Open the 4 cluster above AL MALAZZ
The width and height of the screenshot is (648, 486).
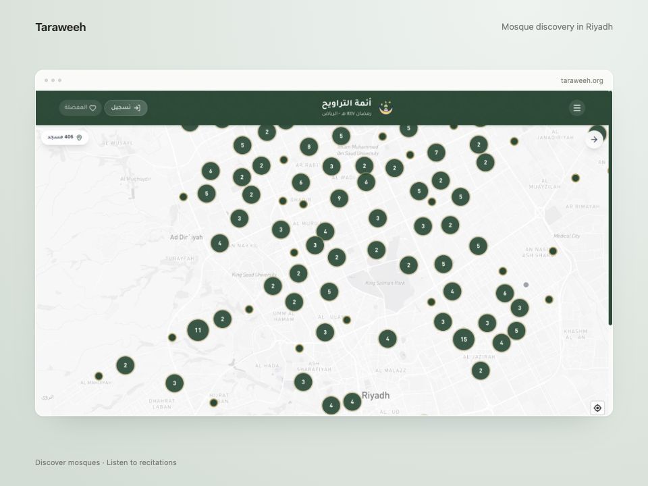pyautogui.click(x=387, y=339)
